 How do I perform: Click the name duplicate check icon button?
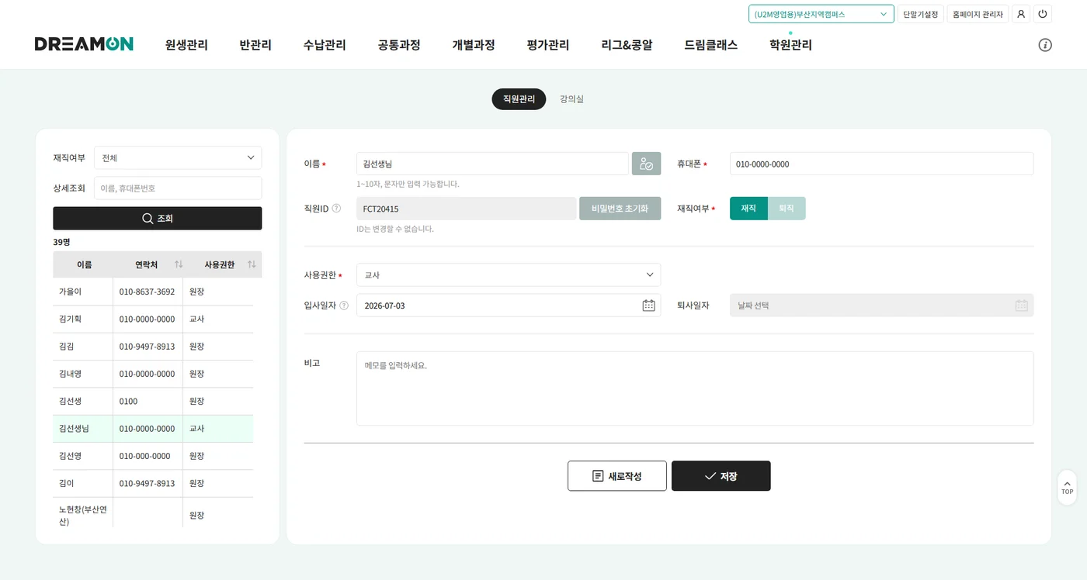[647, 164]
